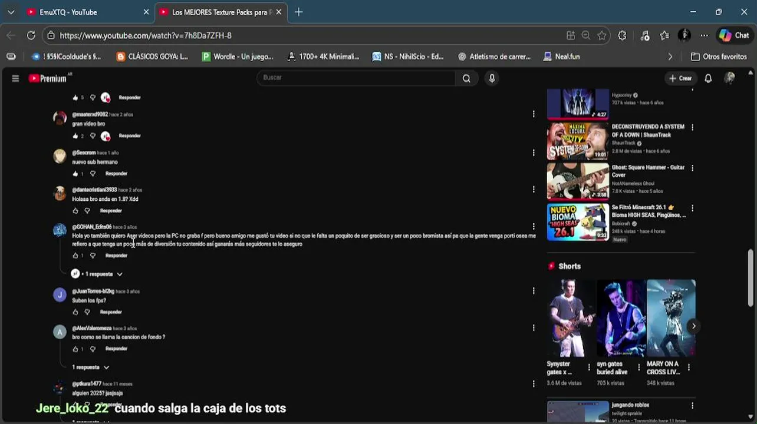The height and width of the screenshot is (424, 757).
Task: Click the zoom-out magnifier in the address bar
Action: pyautogui.click(x=586, y=35)
